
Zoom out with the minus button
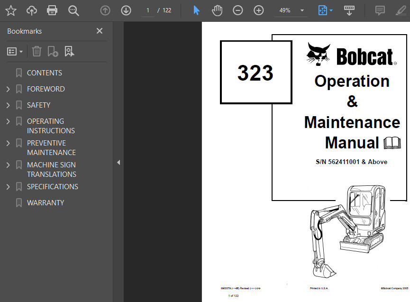[x=237, y=10]
